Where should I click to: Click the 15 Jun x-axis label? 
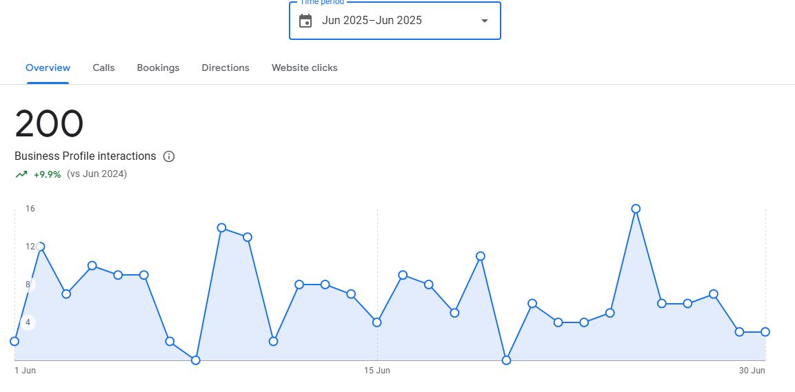[377, 371]
